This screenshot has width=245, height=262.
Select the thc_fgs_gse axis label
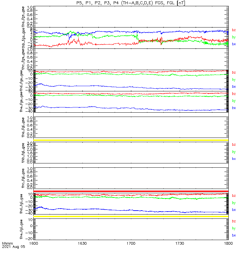coord(23,59)
